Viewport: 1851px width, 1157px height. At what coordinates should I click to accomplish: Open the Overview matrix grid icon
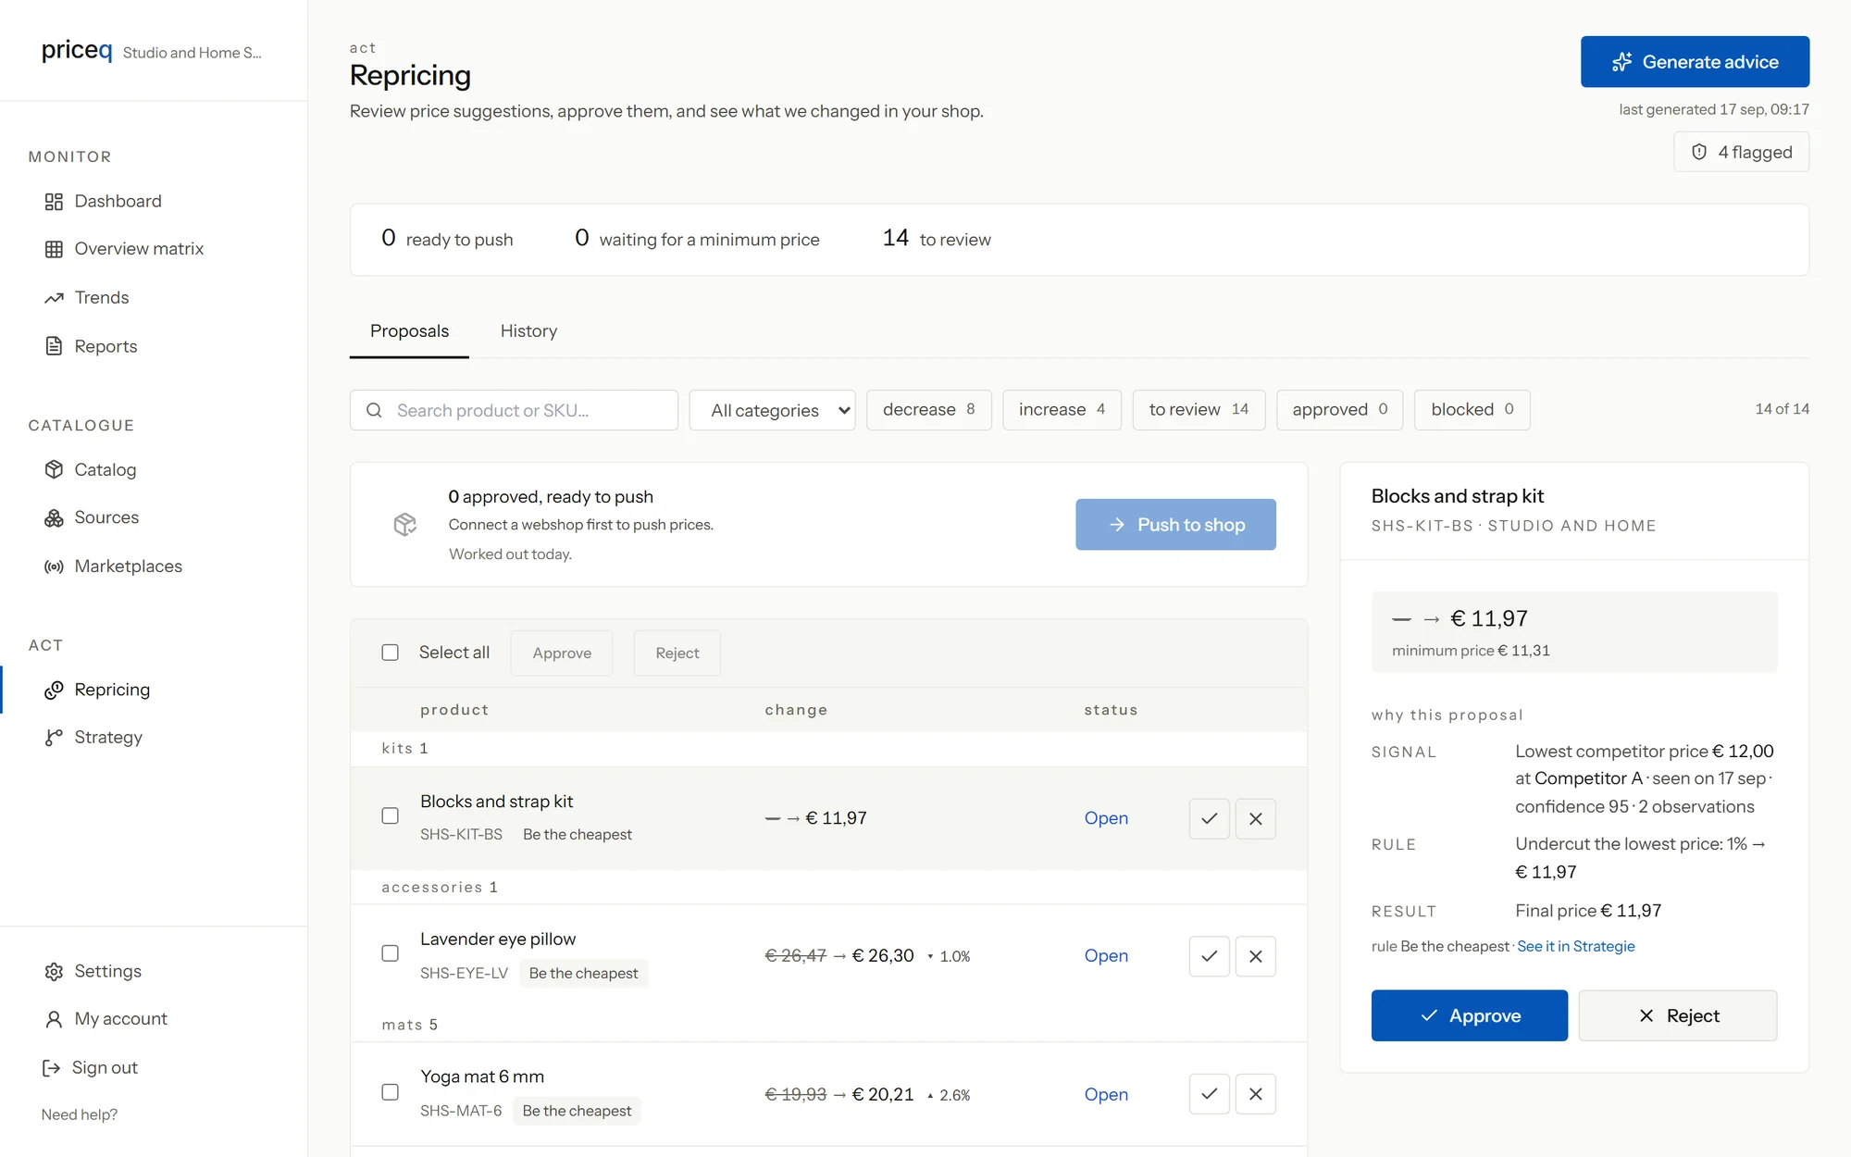click(54, 249)
